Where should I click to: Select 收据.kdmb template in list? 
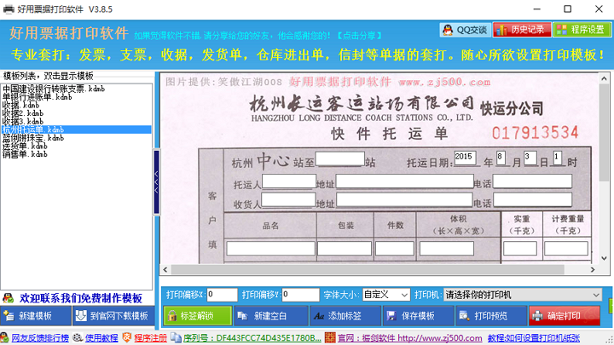pos(77,105)
